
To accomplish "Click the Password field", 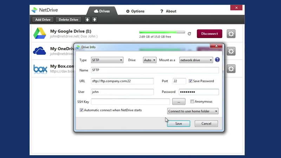I will click(199, 92).
